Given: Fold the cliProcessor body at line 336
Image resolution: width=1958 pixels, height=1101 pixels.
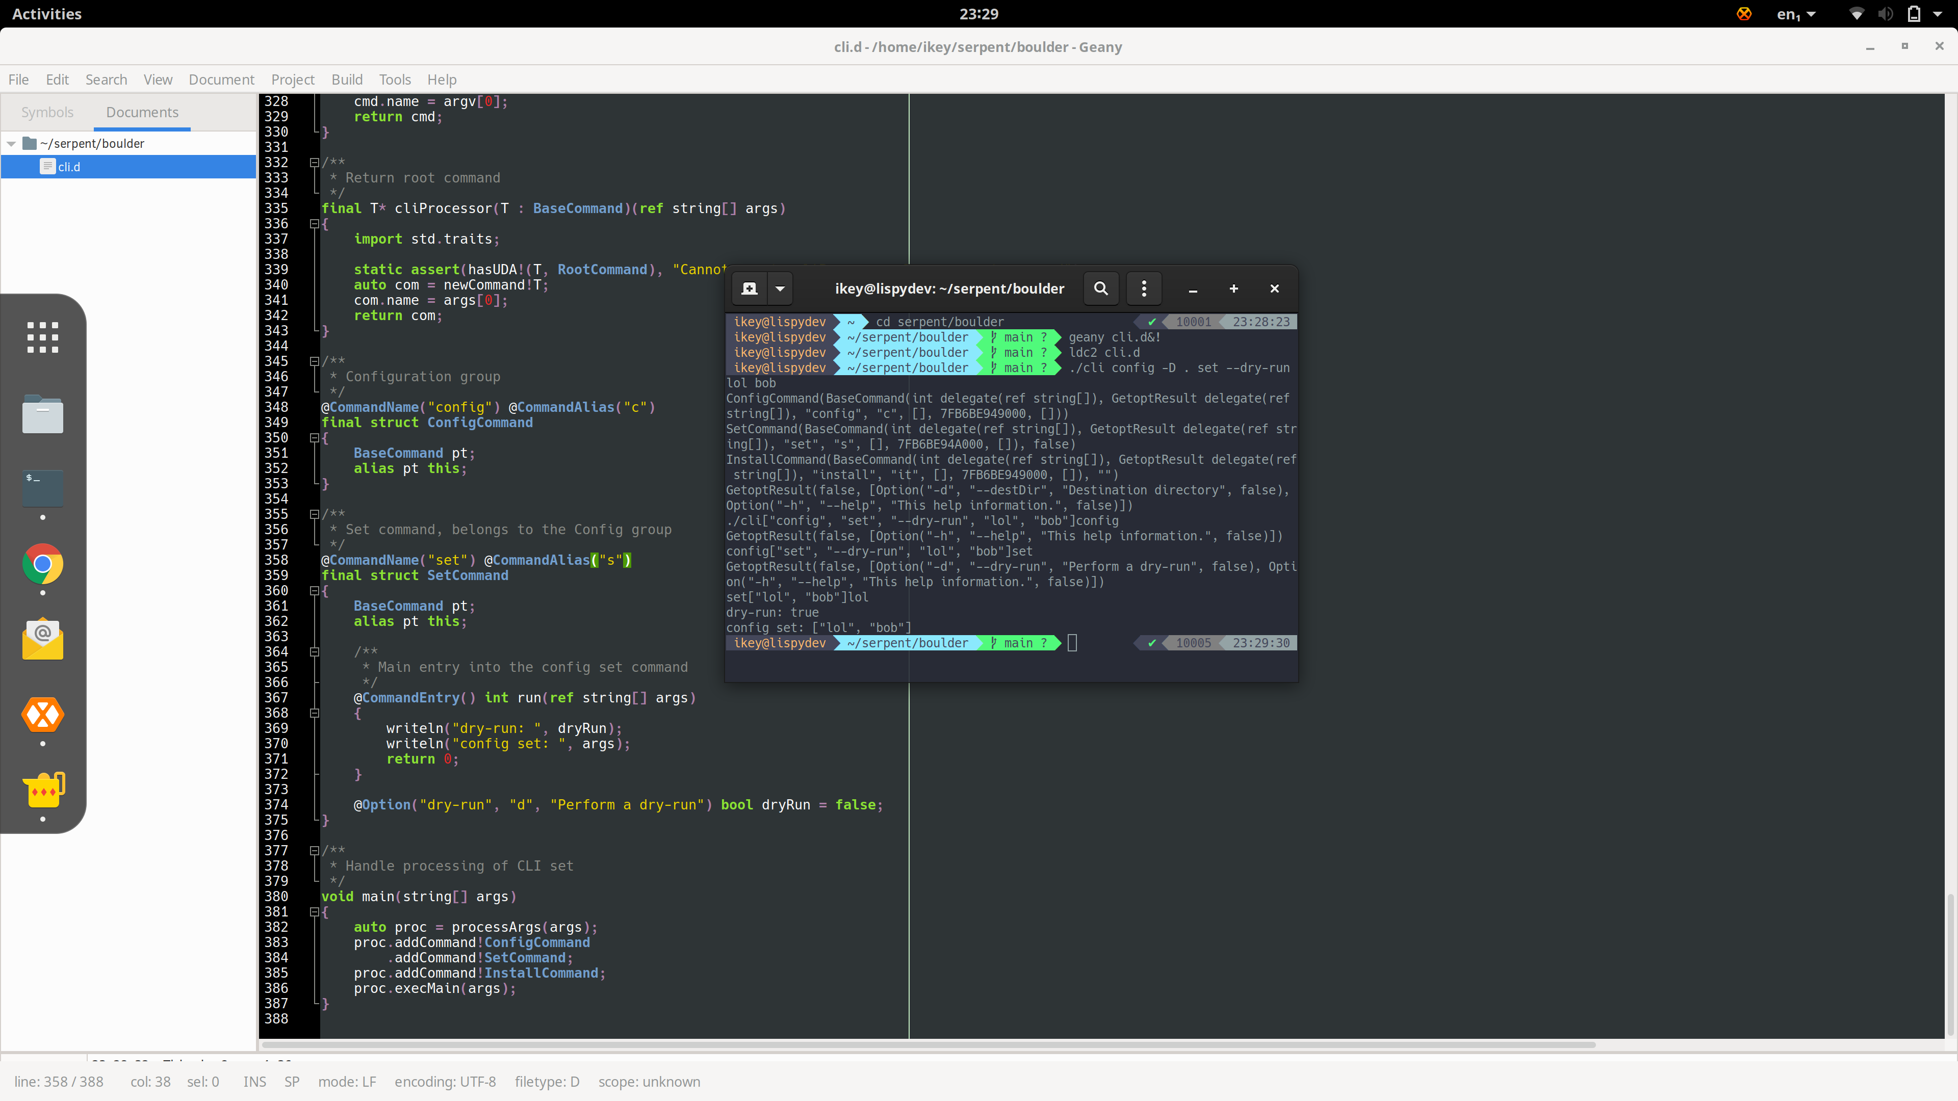Looking at the screenshot, I should point(314,224).
